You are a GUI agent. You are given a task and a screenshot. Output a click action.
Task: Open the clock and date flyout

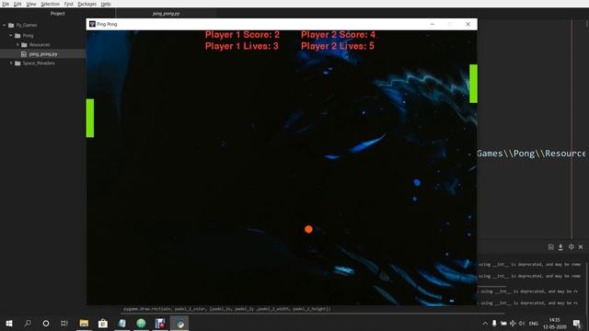coord(554,323)
